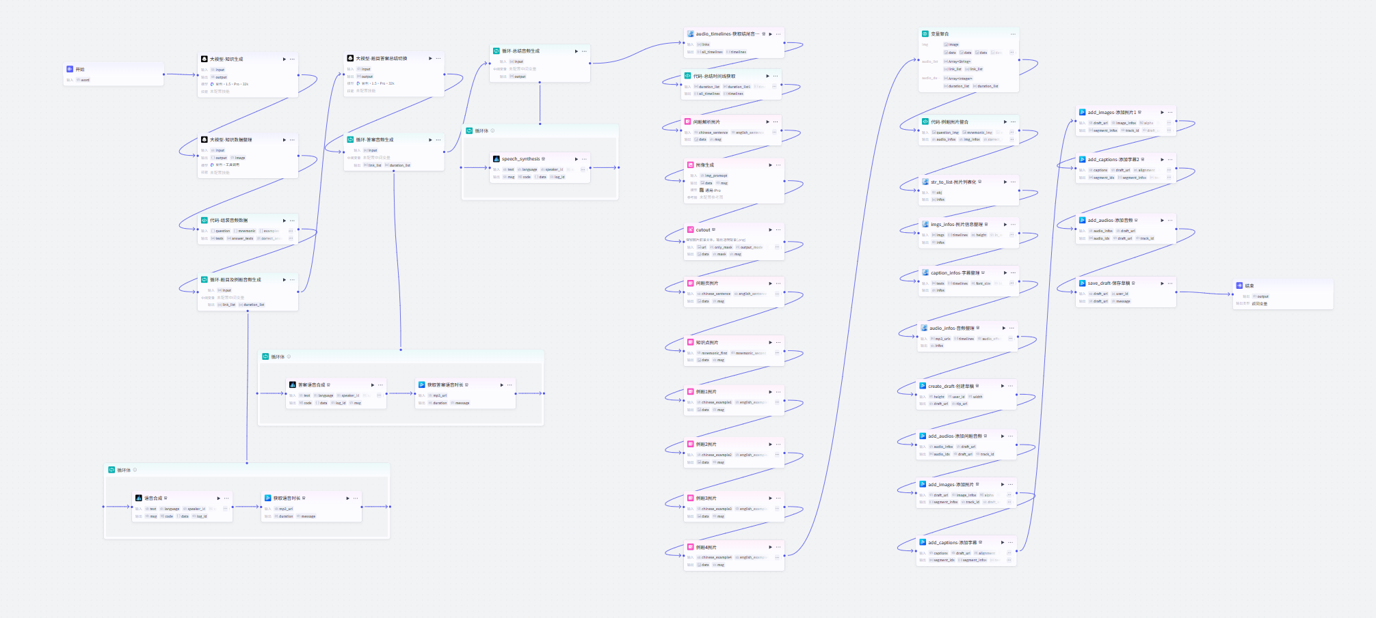
Task: Run the 获取语音时长 node with play button
Action: (347, 498)
